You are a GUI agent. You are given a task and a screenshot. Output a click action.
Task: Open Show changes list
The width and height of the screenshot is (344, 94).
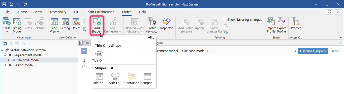coord(214,25)
